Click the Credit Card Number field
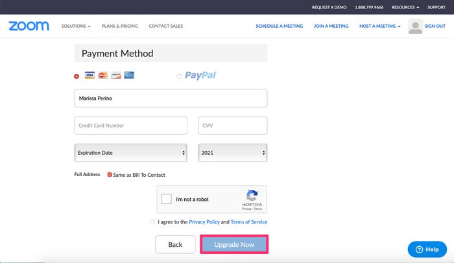 [x=131, y=126]
